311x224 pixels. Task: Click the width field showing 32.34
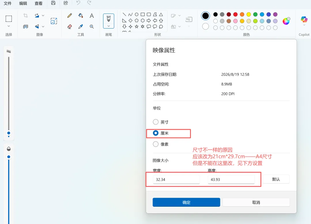[176, 180]
